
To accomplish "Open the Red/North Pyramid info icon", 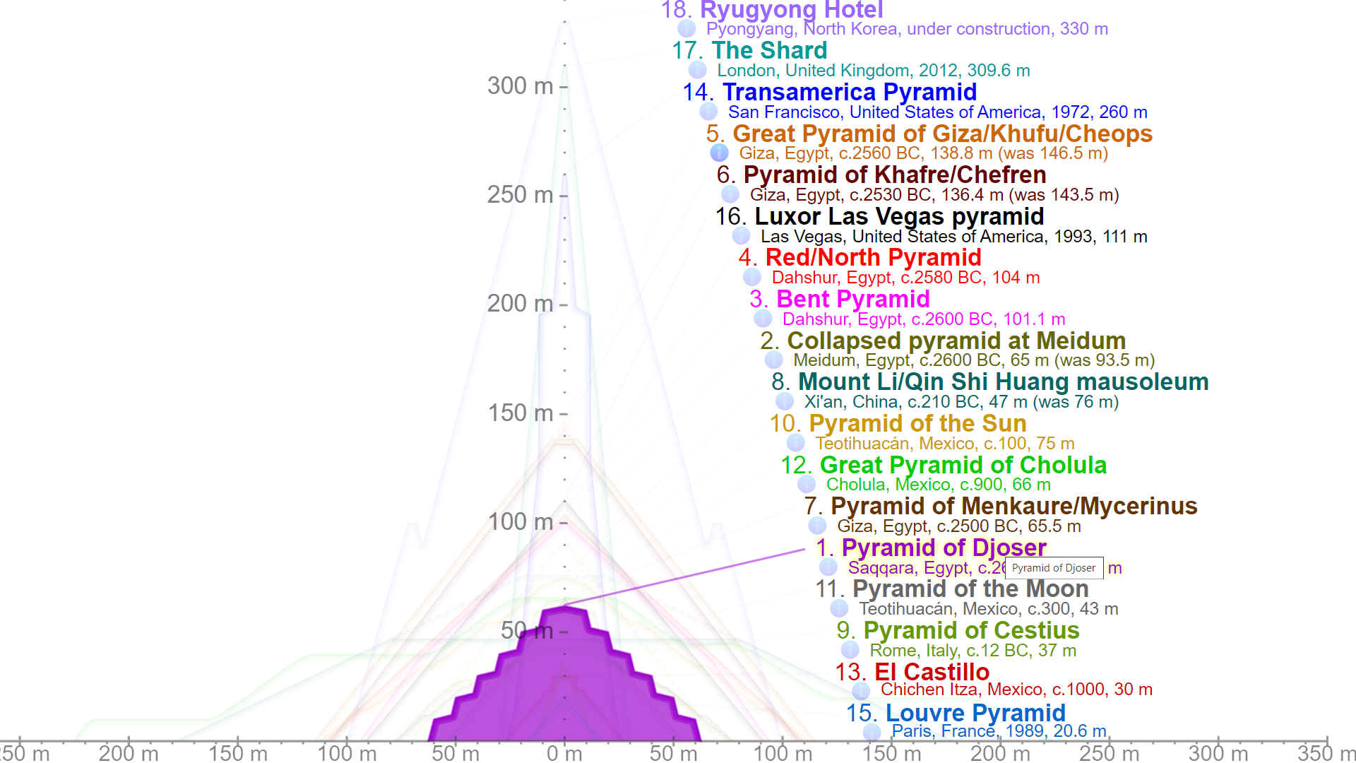I will click(752, 276).
